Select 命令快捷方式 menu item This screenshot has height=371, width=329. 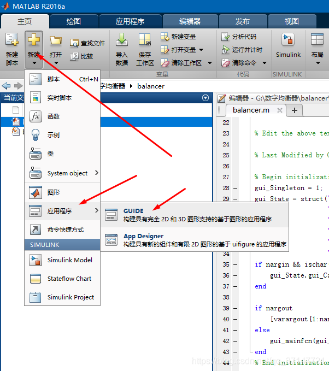pyautogui.click(x=62, y=229)
